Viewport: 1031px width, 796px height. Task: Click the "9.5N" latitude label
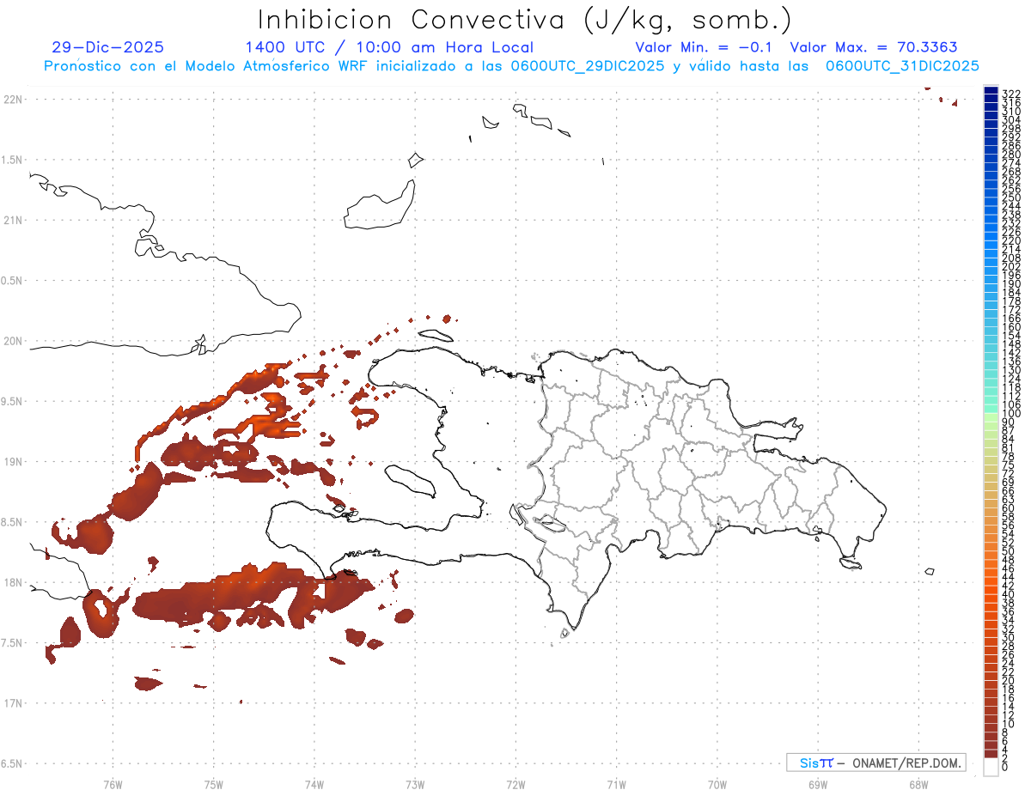pos(12,401)
